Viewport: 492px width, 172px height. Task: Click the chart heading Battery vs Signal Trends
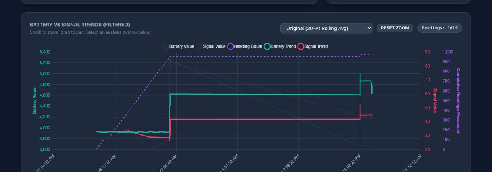pyautogui.click(x=80, y=25)
